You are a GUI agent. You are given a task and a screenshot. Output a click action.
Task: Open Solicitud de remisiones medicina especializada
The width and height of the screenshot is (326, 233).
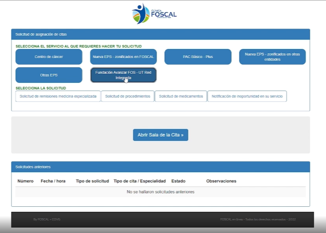[58, 96]
